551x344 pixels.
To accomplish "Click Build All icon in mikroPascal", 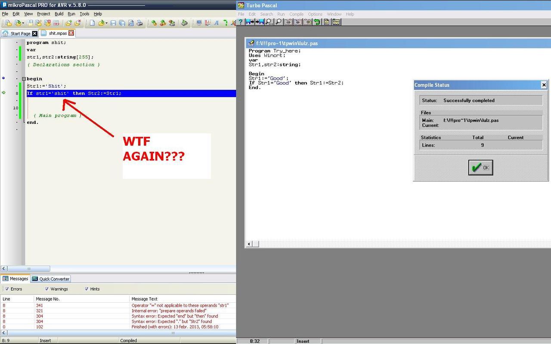I will click(163, 23).
